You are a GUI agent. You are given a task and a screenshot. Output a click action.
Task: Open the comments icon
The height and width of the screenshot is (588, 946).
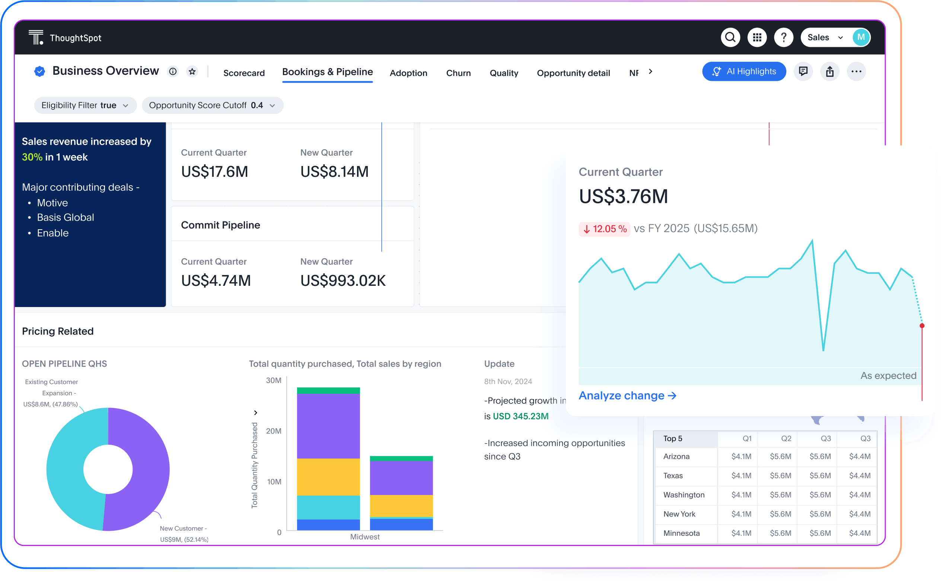[x=803, y=71]
